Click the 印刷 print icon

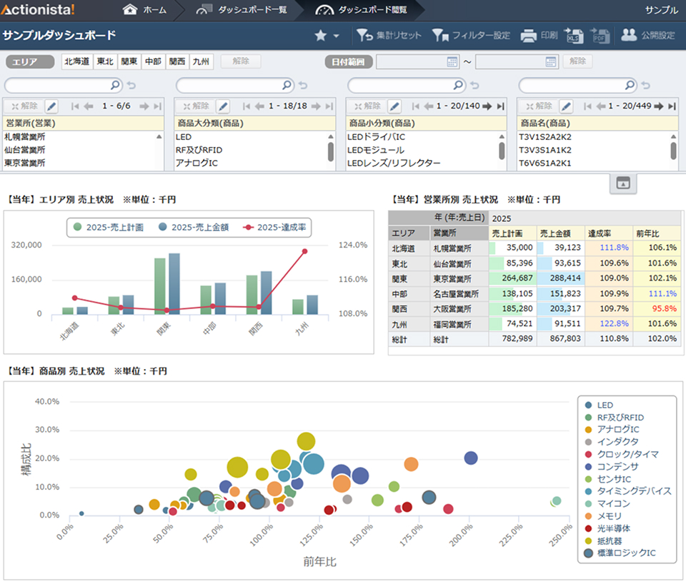[528, 35]
